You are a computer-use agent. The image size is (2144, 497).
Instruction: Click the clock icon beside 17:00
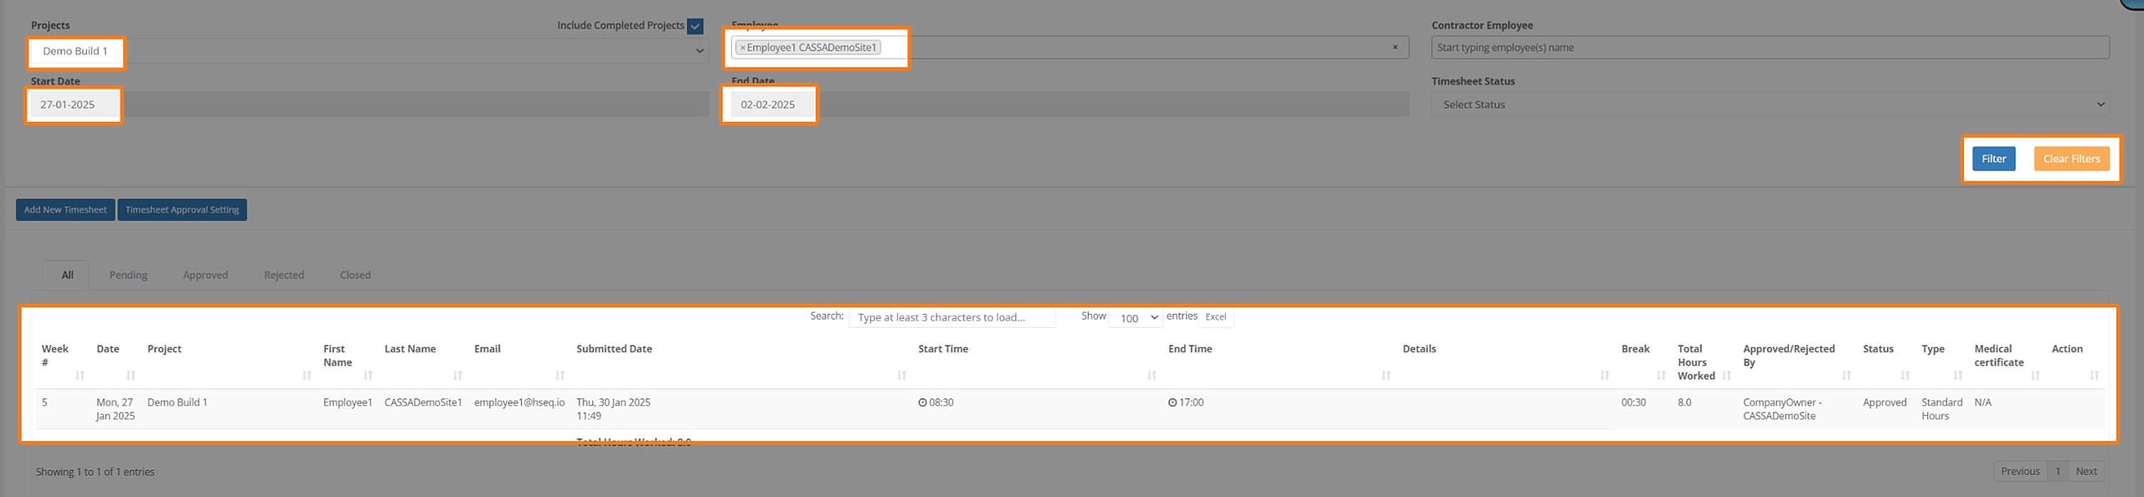click(1172, 402)
